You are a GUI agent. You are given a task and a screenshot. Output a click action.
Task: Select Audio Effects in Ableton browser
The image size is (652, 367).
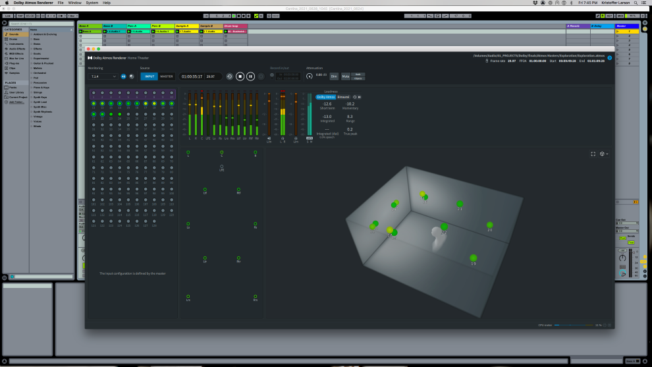point(16,49)
